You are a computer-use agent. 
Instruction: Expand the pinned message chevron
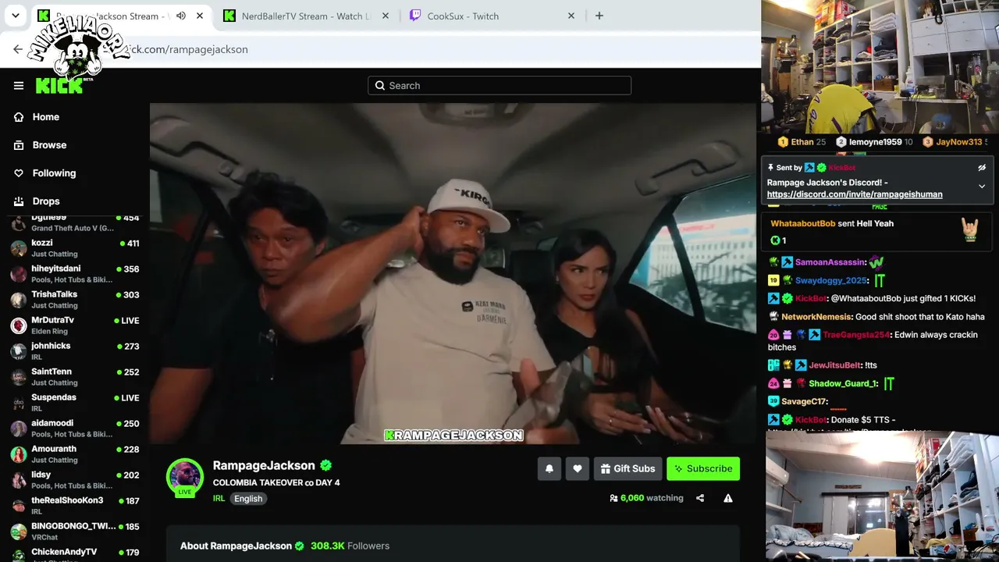tap(982, 187)
